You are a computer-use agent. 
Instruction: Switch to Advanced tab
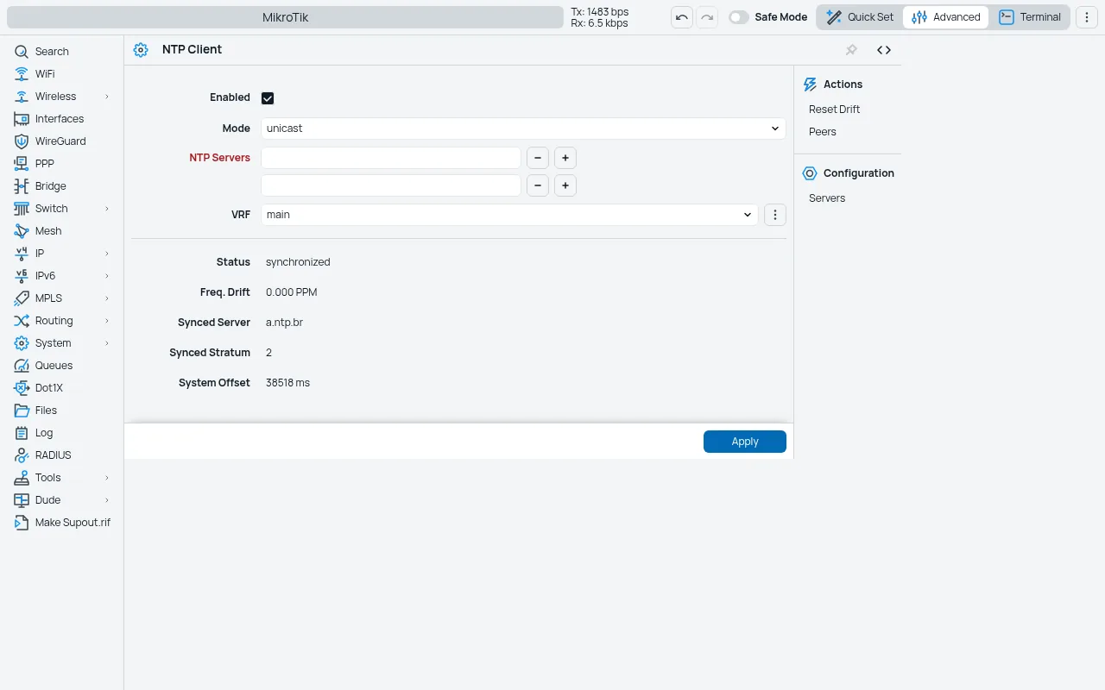coord(946,17)
